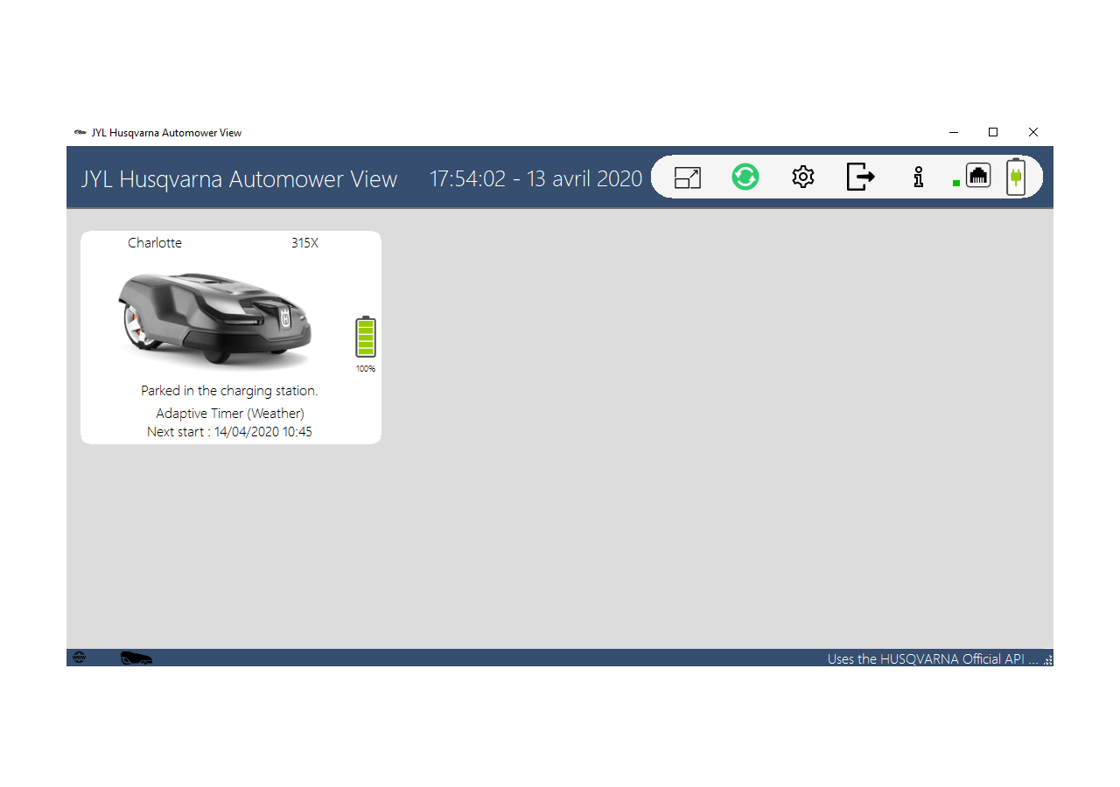The image size is (1120, 787).
Task: Log out using the exit icon
Action: tap(860, 177)
